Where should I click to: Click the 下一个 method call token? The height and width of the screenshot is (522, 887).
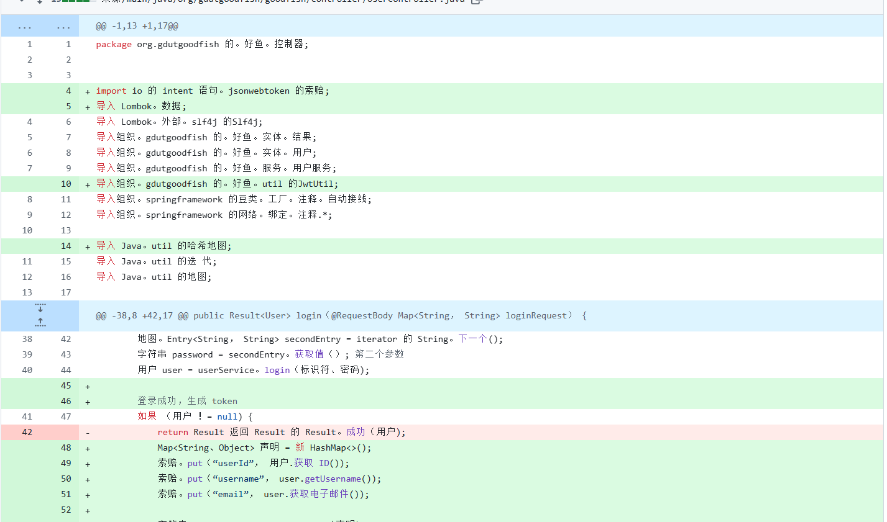click(473, 339)
